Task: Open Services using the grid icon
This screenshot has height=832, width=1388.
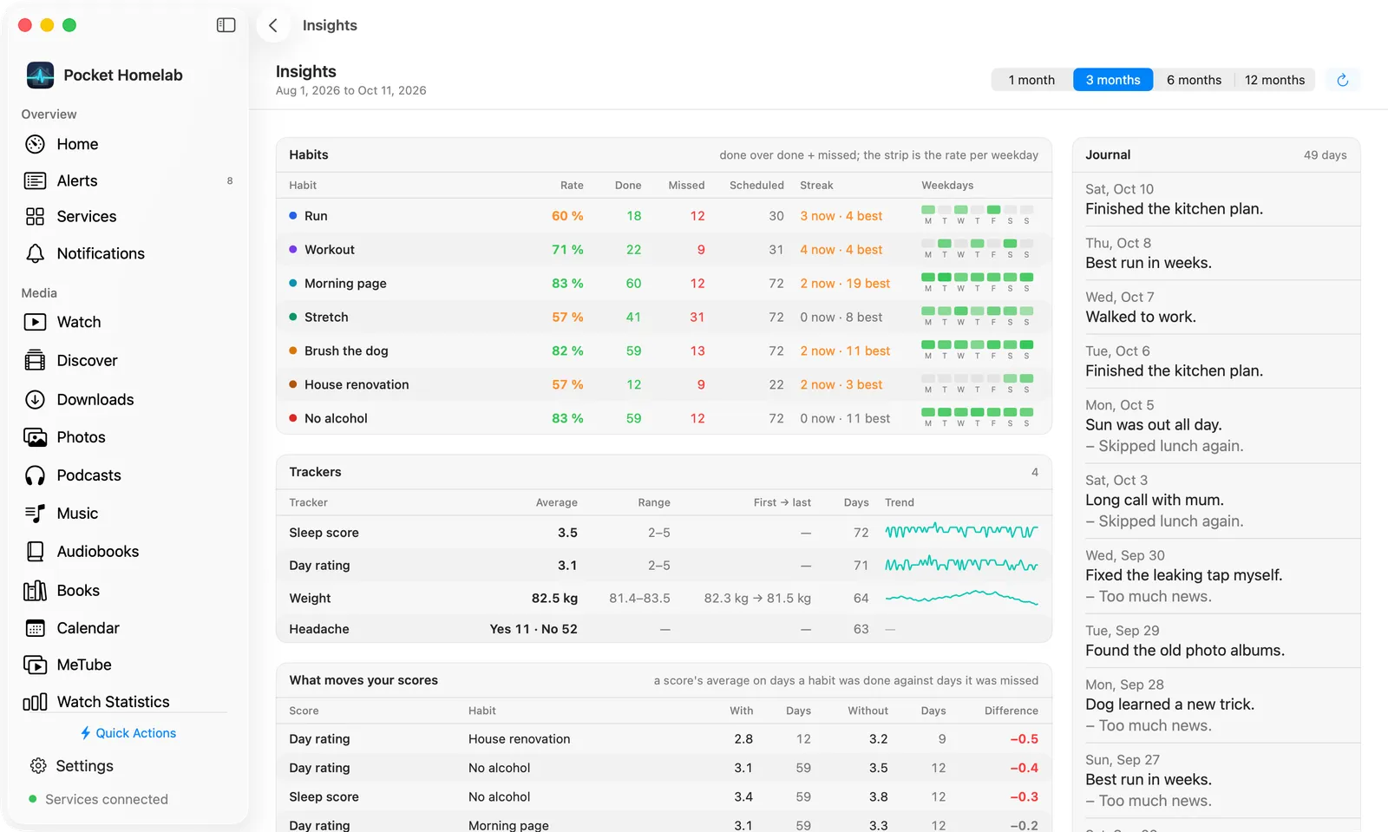Action: 35,216
